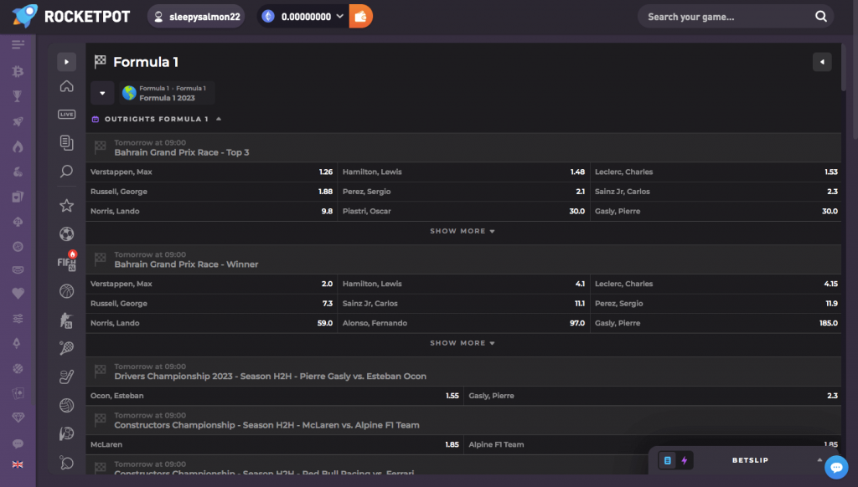Open the diamond icon in the purple sidebar
This screenshot has height=487, width=858.
point(18,417)
